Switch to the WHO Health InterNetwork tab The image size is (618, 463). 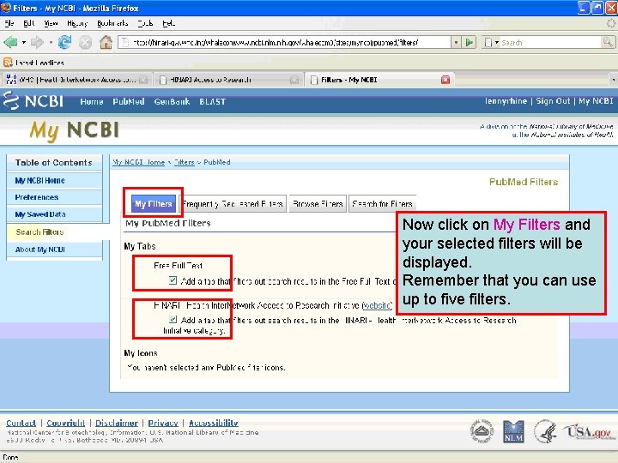coord(77,80)
